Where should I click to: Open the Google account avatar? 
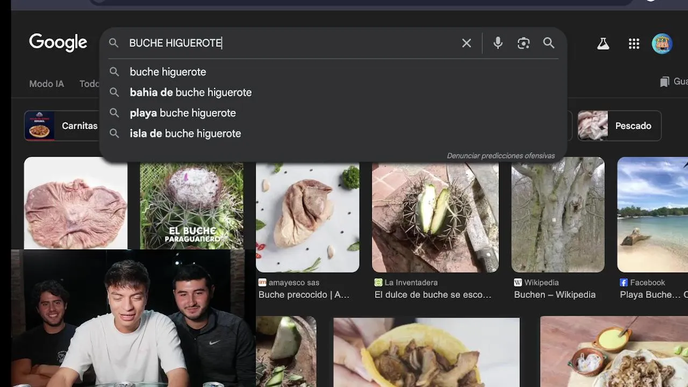pos(662,44)
